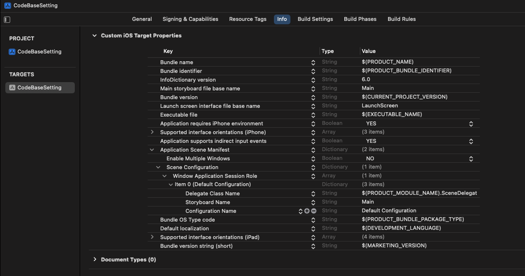Select the $(PRODUCT_BUNDLE_PACKAGE_TYPE) value
The image size is (525, 276).
click(x=413, y=220)
